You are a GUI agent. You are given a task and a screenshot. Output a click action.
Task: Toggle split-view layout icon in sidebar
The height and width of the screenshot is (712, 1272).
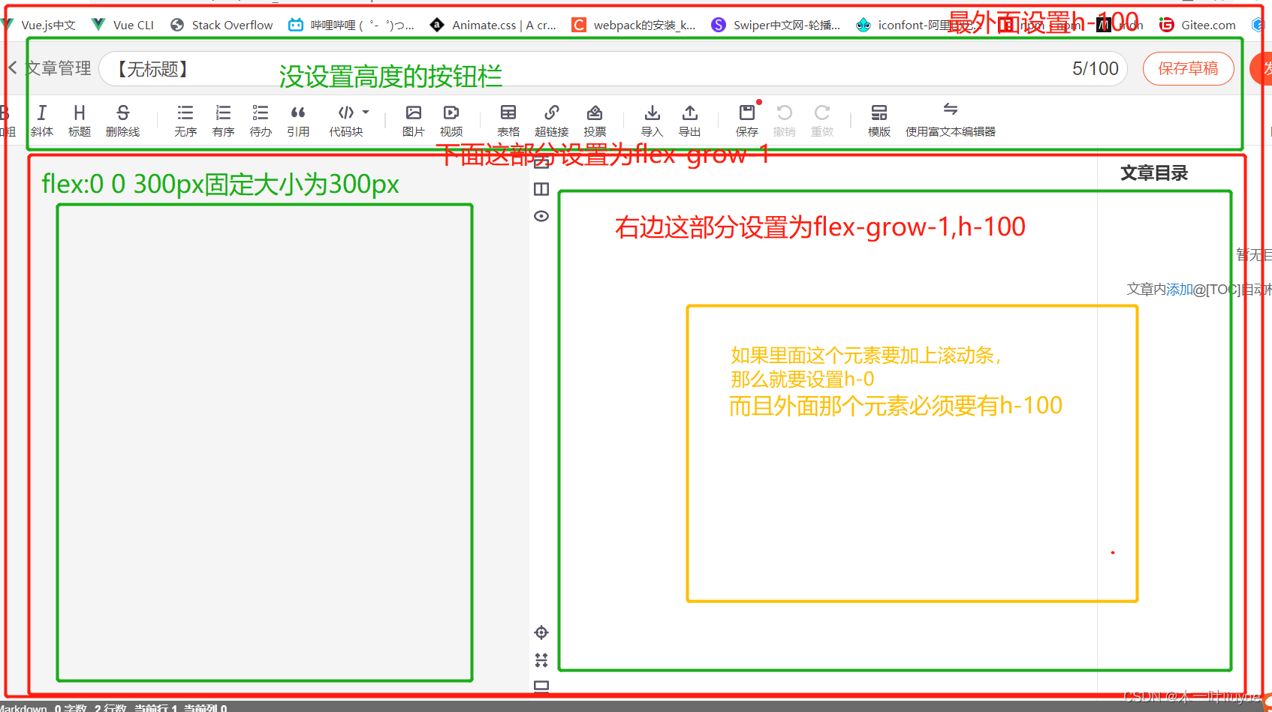tap(541, 189)
